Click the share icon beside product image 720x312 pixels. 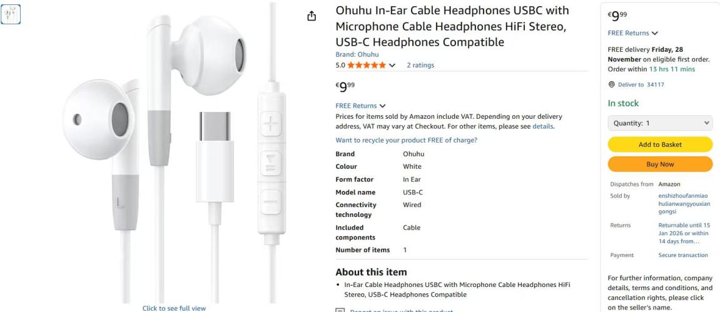tap(312, 16)
